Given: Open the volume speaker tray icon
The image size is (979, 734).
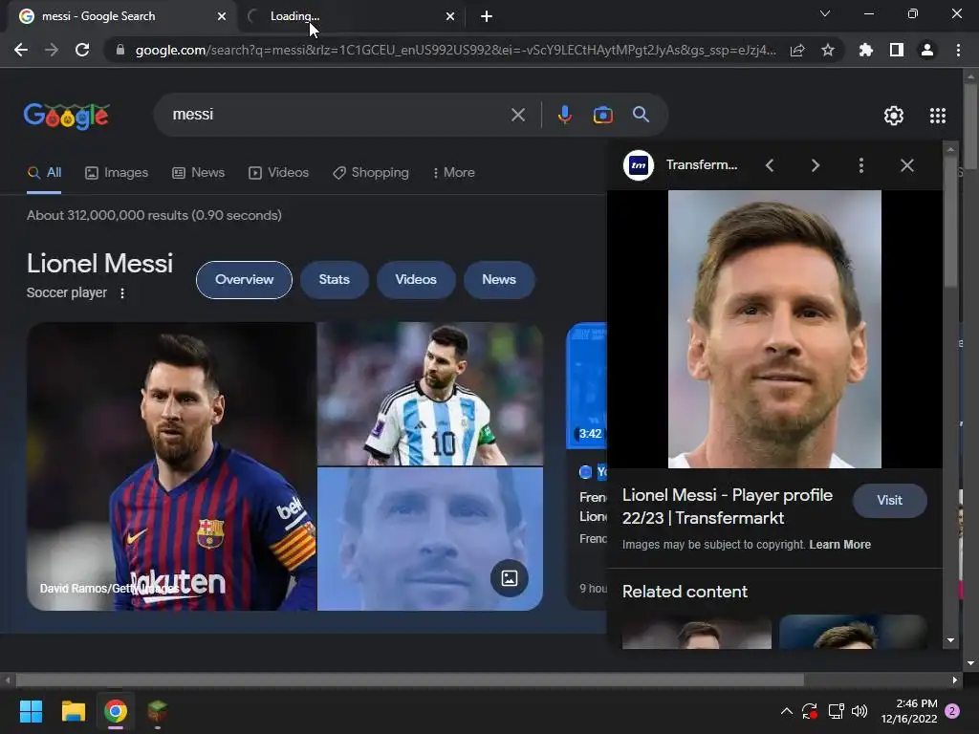Looking at the screenshot, I should pos(859,711).
